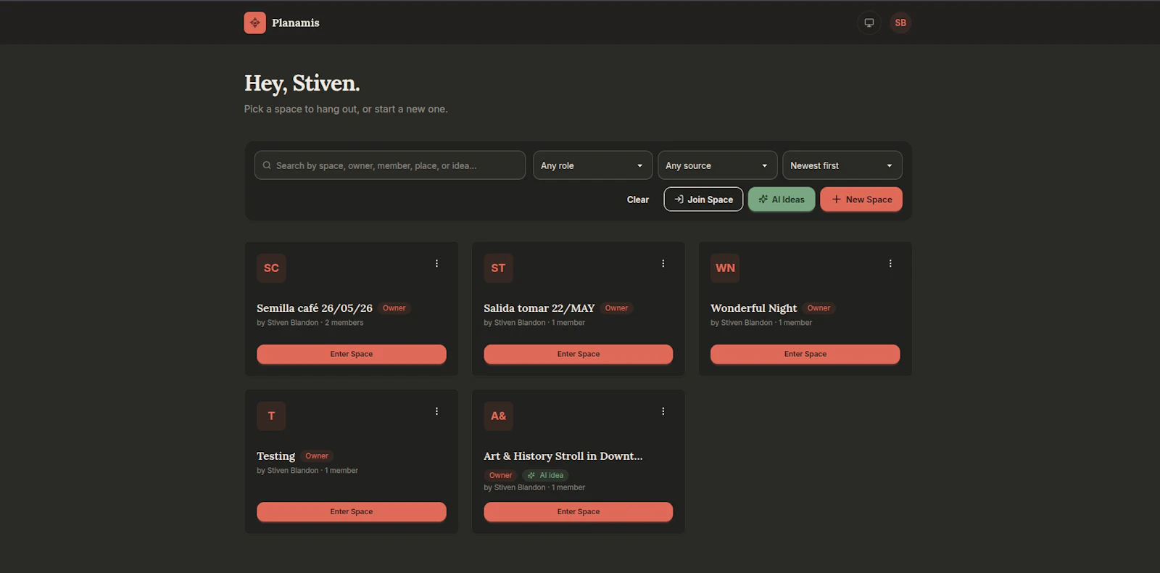Image resolution: width=1160 pixels, height=573 pixels.
Task: Click Owner badge on Art & History card
Action: [x=500, y=476]
